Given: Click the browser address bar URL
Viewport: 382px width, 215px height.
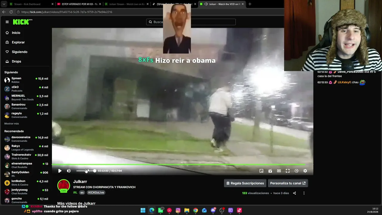Looking at the screenshot, I should click(x=67, y=12).
